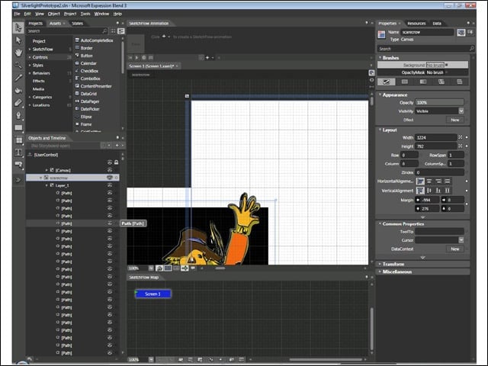488x366 pixels.
Task: Toggle show snap grid on artboard
Action: tap(168, 268)
